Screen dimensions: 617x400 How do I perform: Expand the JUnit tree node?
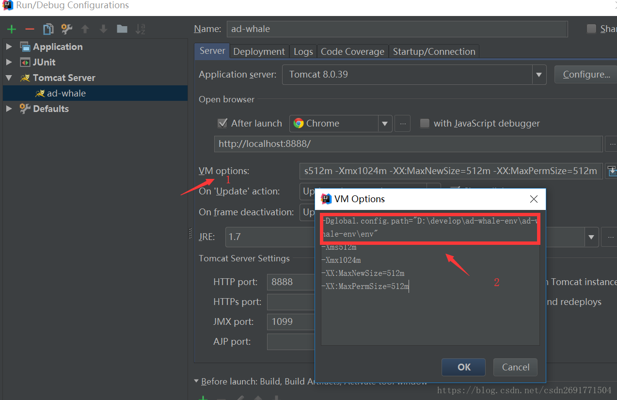pyautogui.click(x=9, y=62)
